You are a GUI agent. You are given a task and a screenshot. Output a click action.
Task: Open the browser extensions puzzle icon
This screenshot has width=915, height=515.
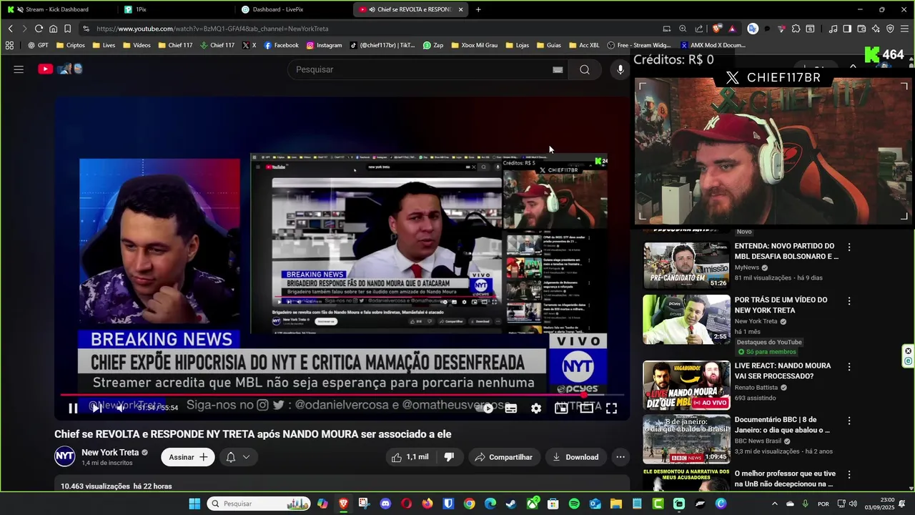point(796,29)
